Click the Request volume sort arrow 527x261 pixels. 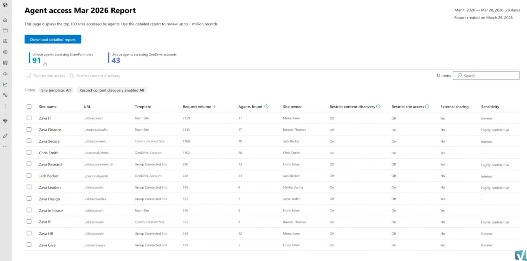214,106
